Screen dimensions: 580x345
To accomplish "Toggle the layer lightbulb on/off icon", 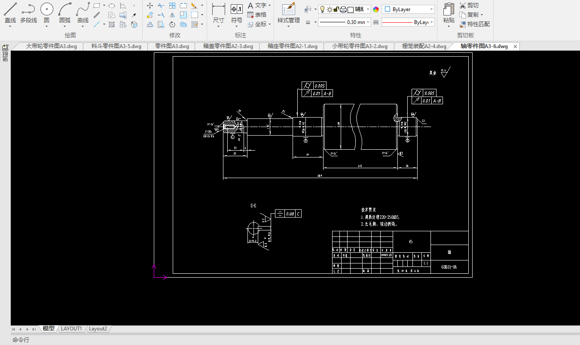I will 322,9.
